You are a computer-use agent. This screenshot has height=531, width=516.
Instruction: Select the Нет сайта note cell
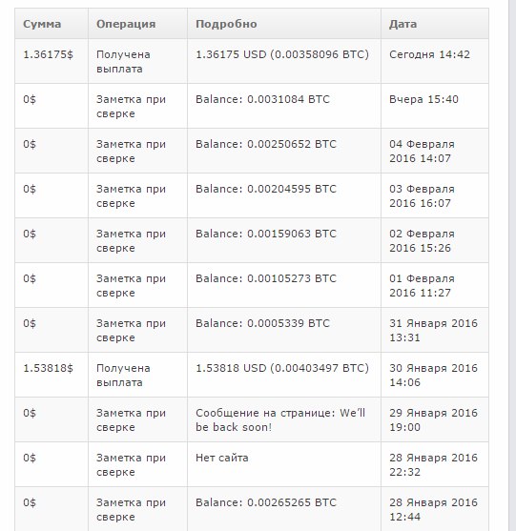(x=284, y=464)
